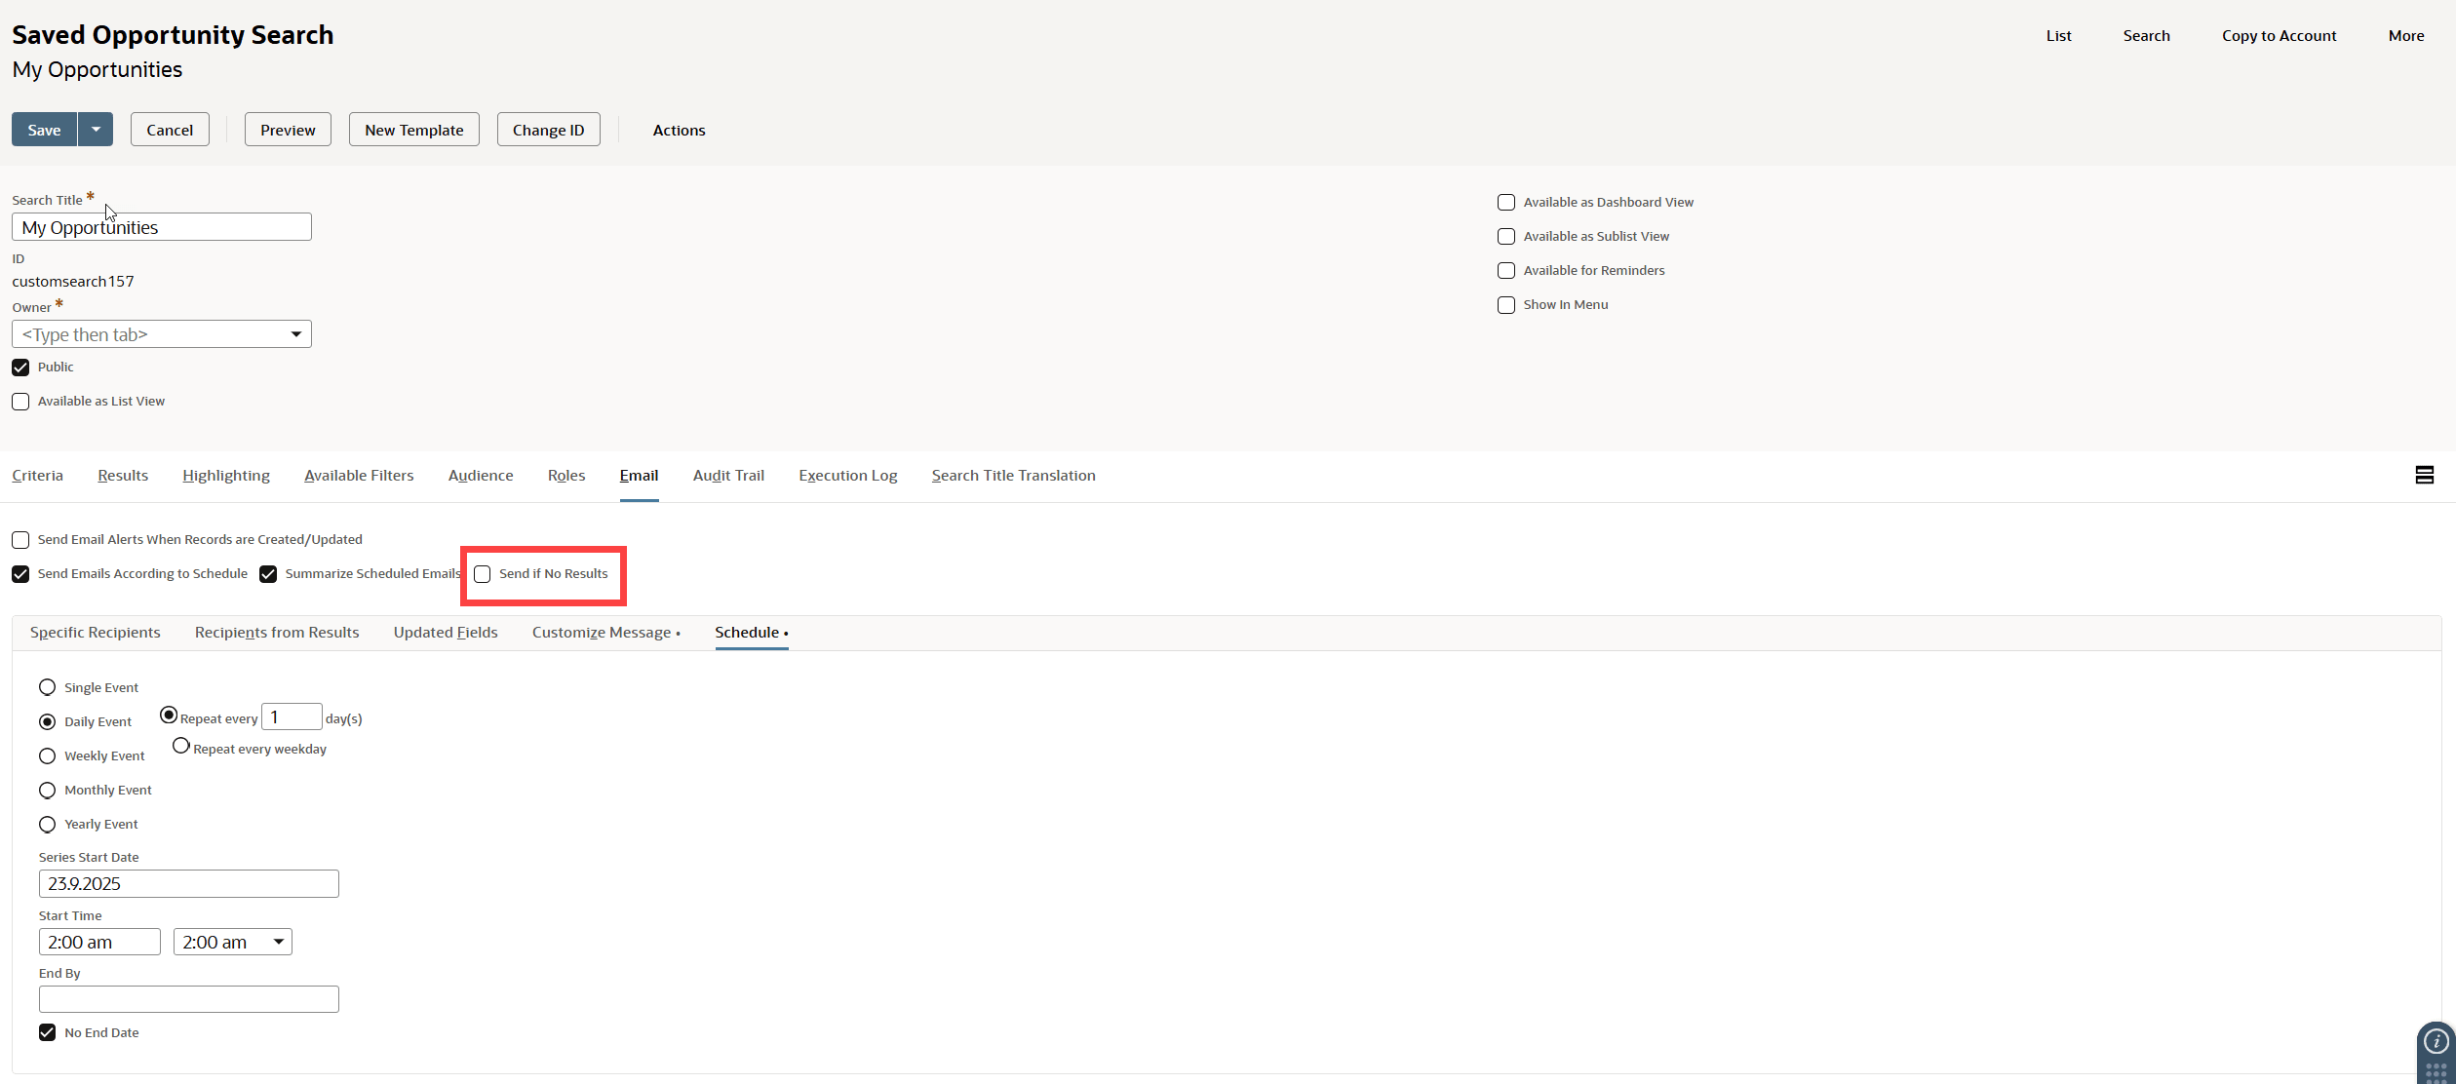This screenshot has height=1084, width=2456.
Task: Select the Schedule subtab
Action: point(751,633)
